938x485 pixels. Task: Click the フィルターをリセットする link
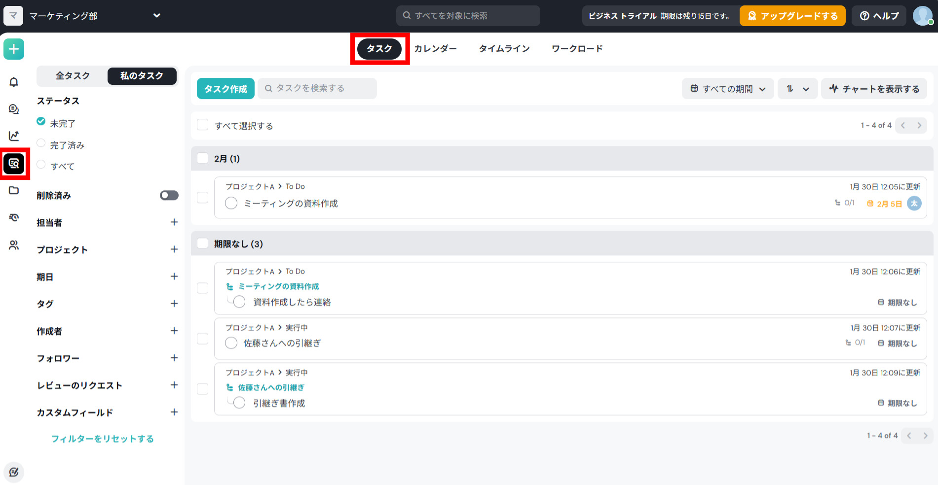point(103,439)
